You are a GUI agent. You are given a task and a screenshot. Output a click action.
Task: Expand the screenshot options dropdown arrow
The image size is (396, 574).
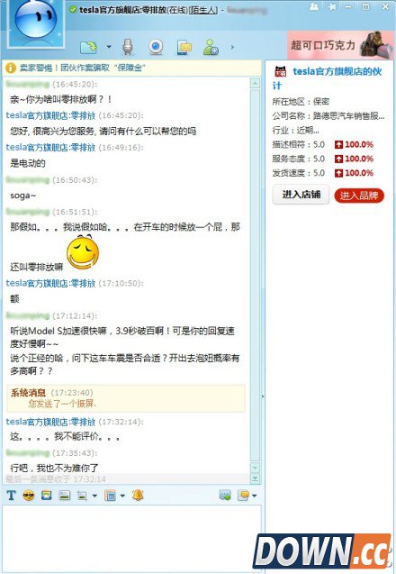pos(94,496)
